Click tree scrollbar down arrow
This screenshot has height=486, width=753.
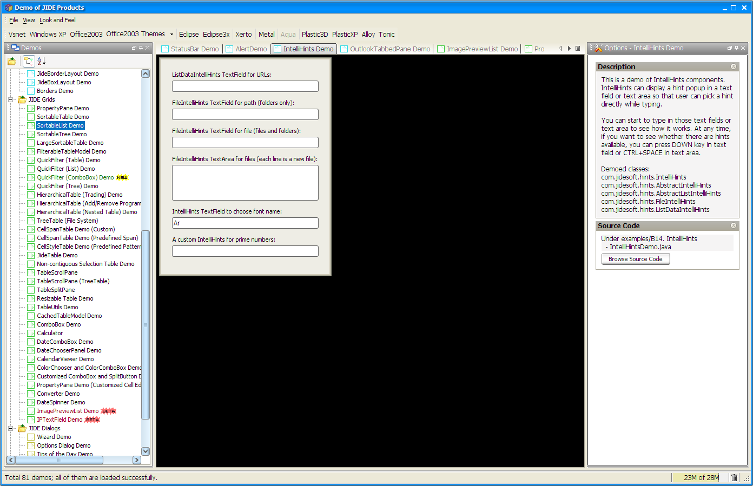coord(146,451)
